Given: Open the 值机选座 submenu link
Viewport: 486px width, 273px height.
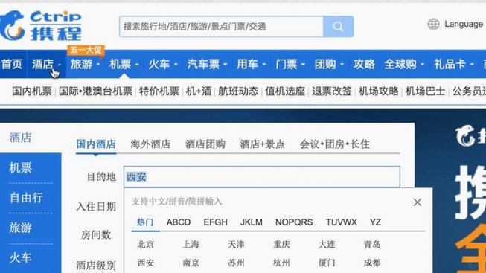Looking at the screenshot, I should [285, 91].
